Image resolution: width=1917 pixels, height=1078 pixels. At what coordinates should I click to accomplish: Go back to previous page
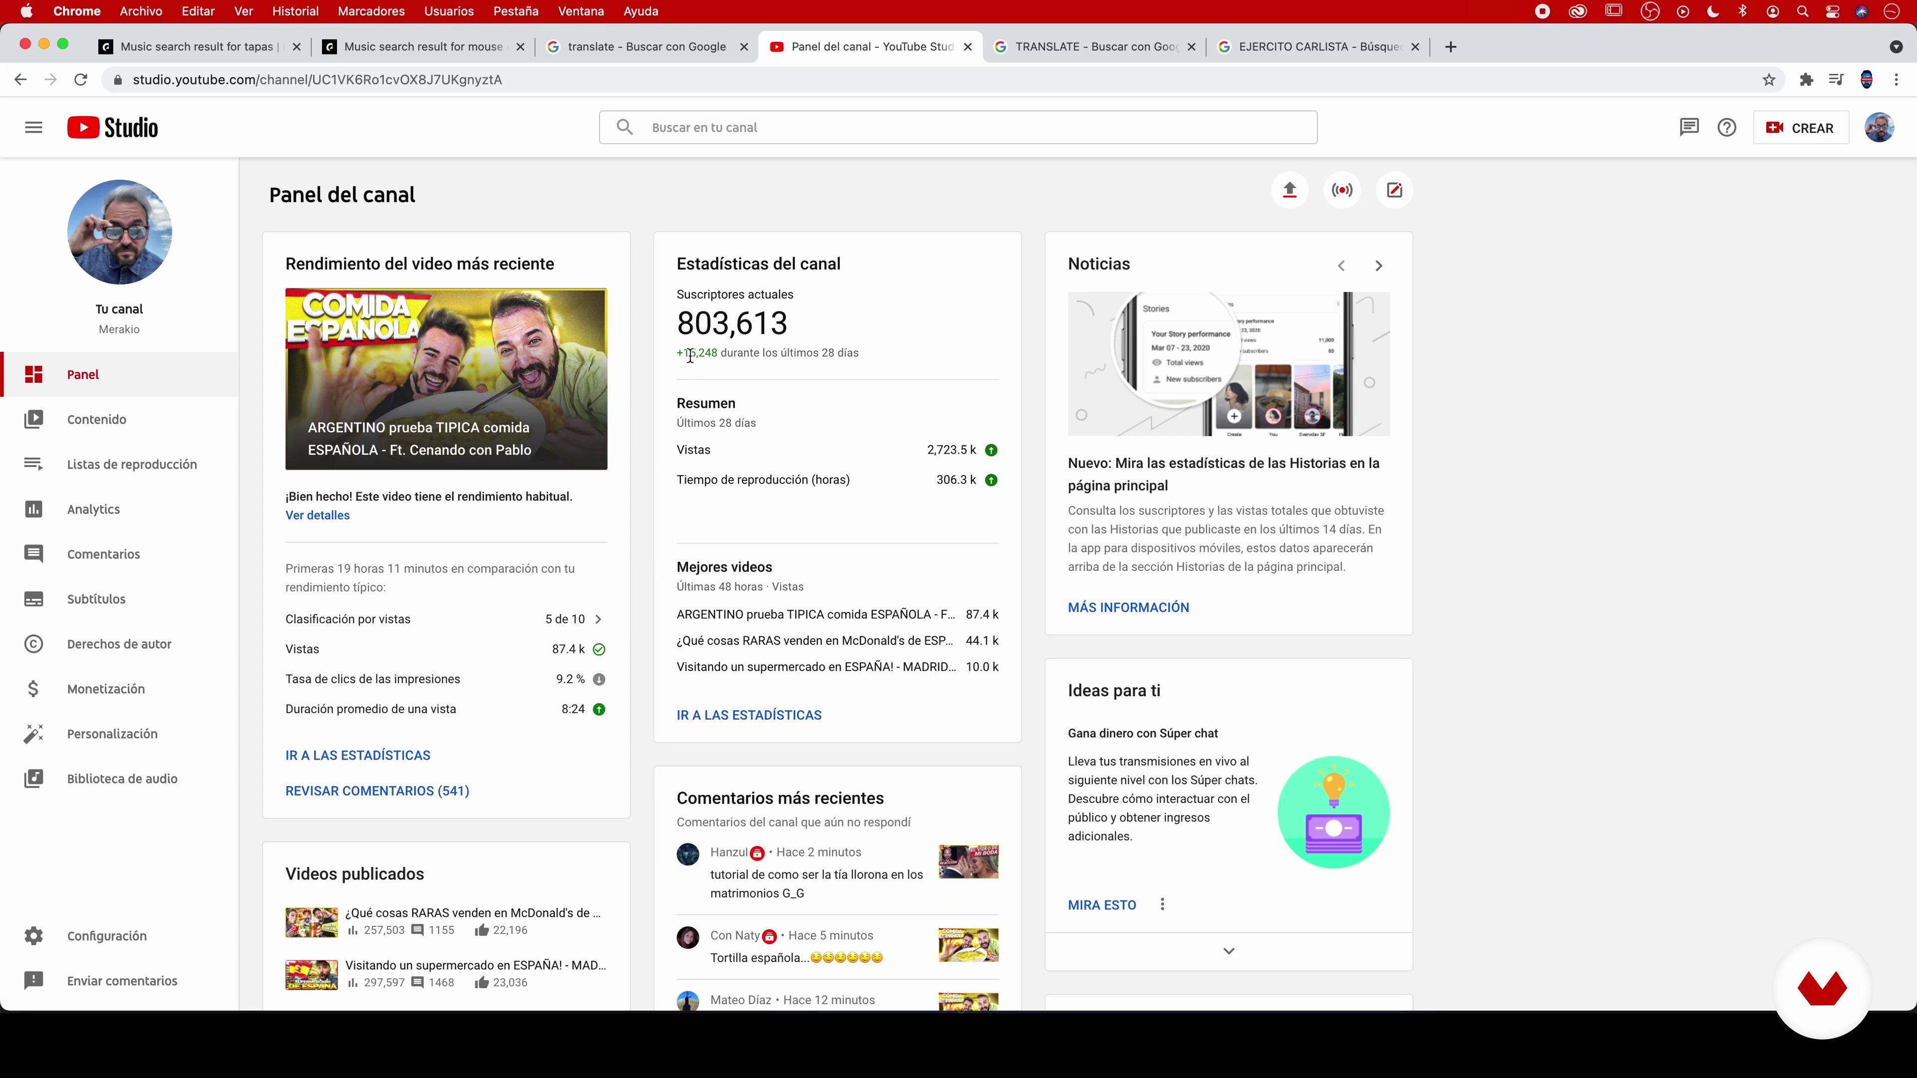pos(20,80)
